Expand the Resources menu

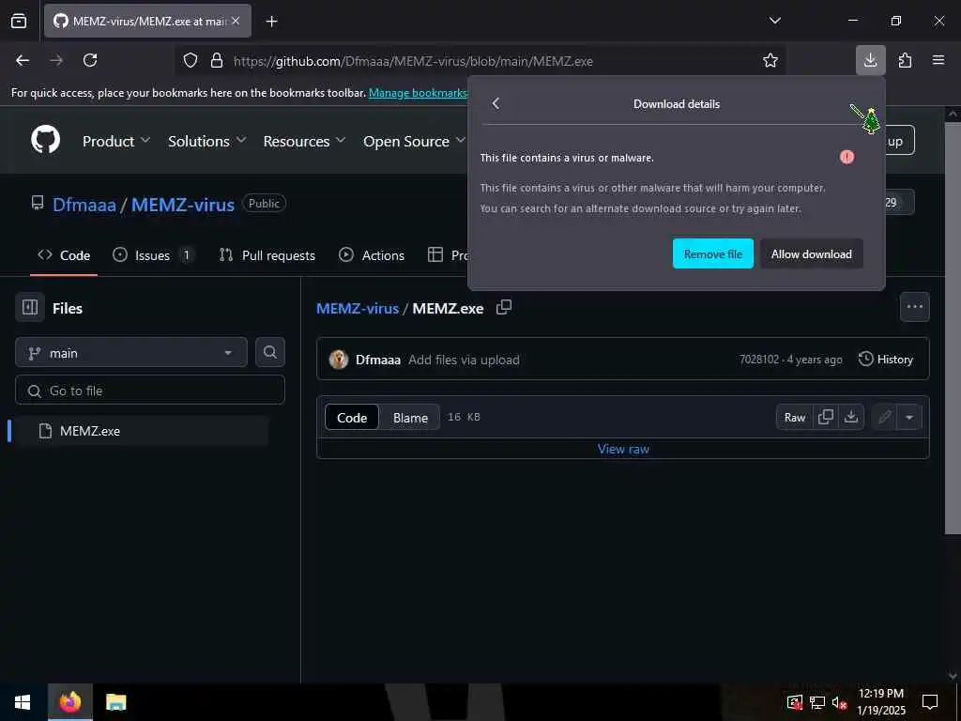point(305,141)
